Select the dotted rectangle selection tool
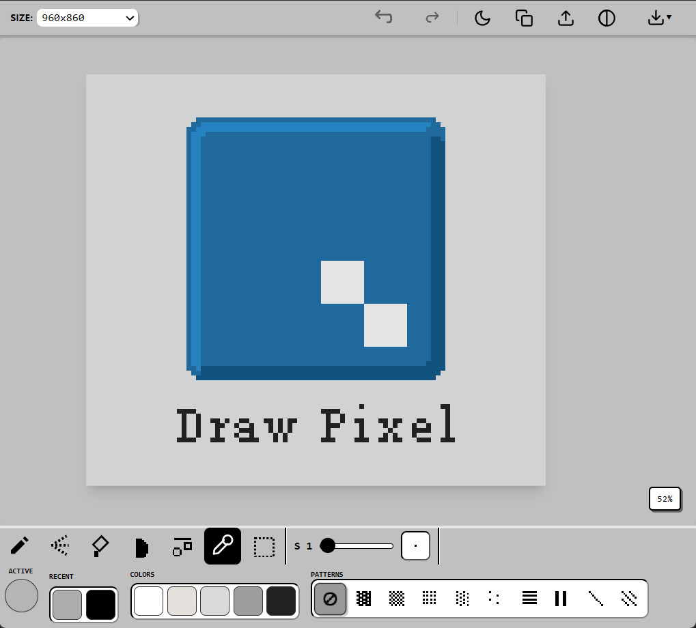Screen dimensions: 696x628 [x=264, y=546]
